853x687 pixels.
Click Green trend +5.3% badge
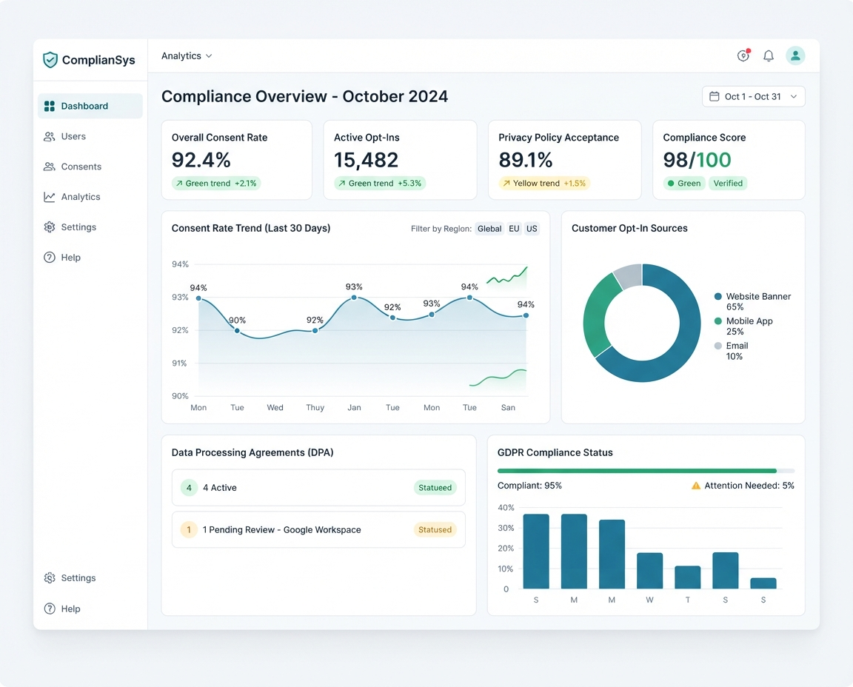380,184
